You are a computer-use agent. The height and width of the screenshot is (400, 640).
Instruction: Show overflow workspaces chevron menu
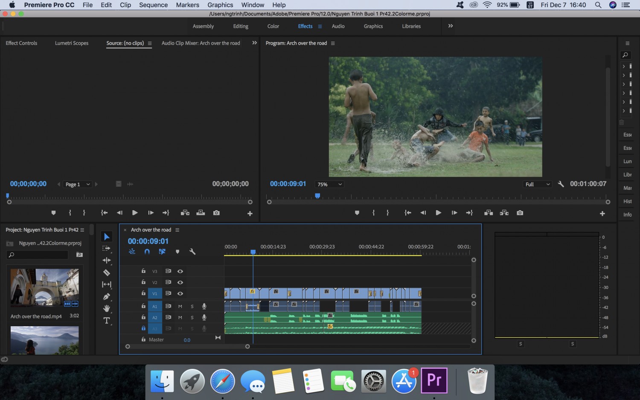451,26
